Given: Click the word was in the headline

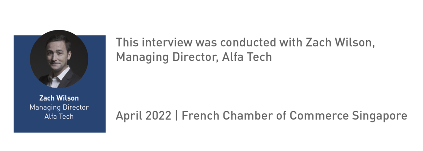Looking at the screenshot, I should (206, 43).
